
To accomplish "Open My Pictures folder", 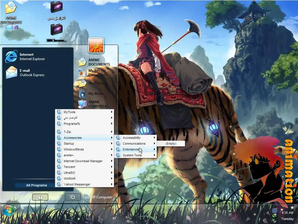I will click(x=91, y=83).
